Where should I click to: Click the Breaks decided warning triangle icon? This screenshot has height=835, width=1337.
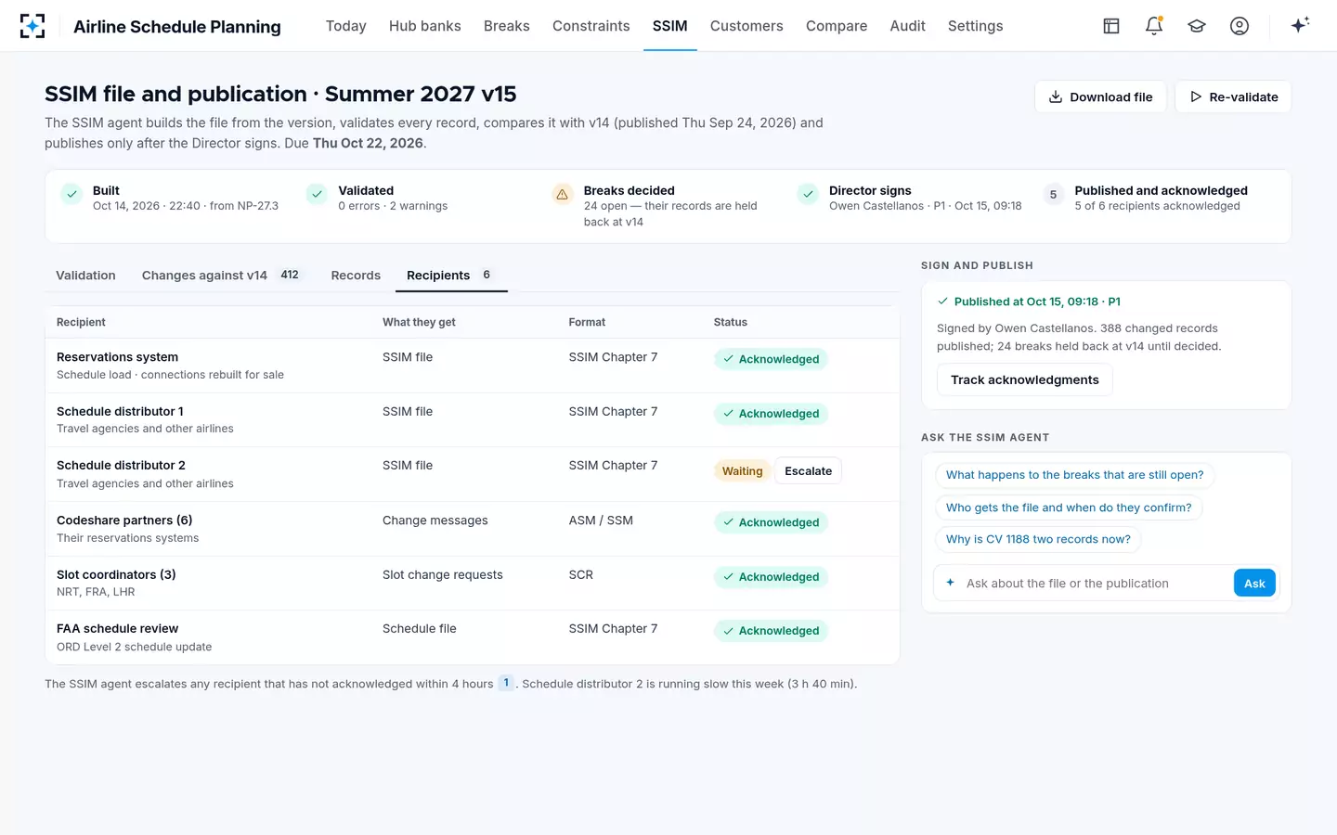coord(562,194)
